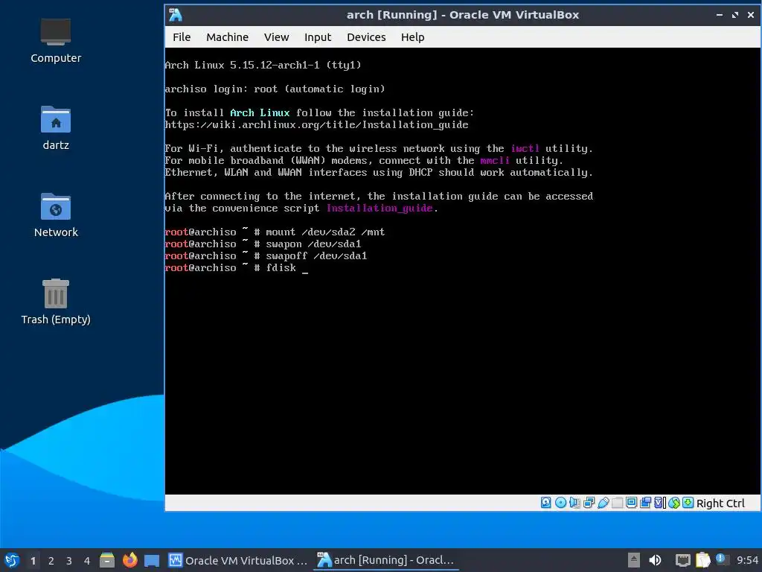Viewport: 762px width, 572px height.
Task: Switch to Oracle VM VirtualBox Manager task
Action: [x=237, y=560]
